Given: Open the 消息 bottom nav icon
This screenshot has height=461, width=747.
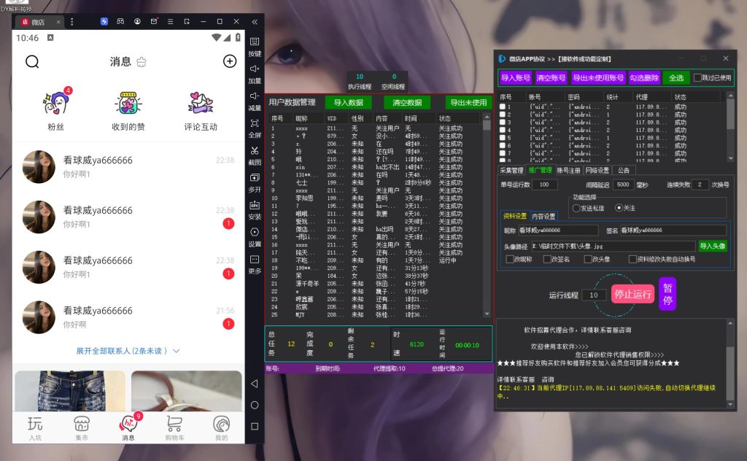Looking at the screenshot, I should (x=128, y=426).
